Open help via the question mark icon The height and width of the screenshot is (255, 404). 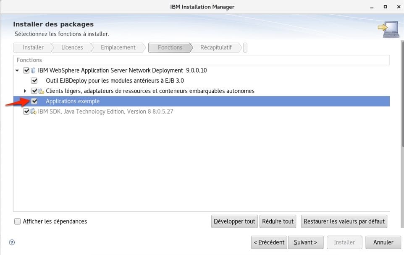coord(12,242)
